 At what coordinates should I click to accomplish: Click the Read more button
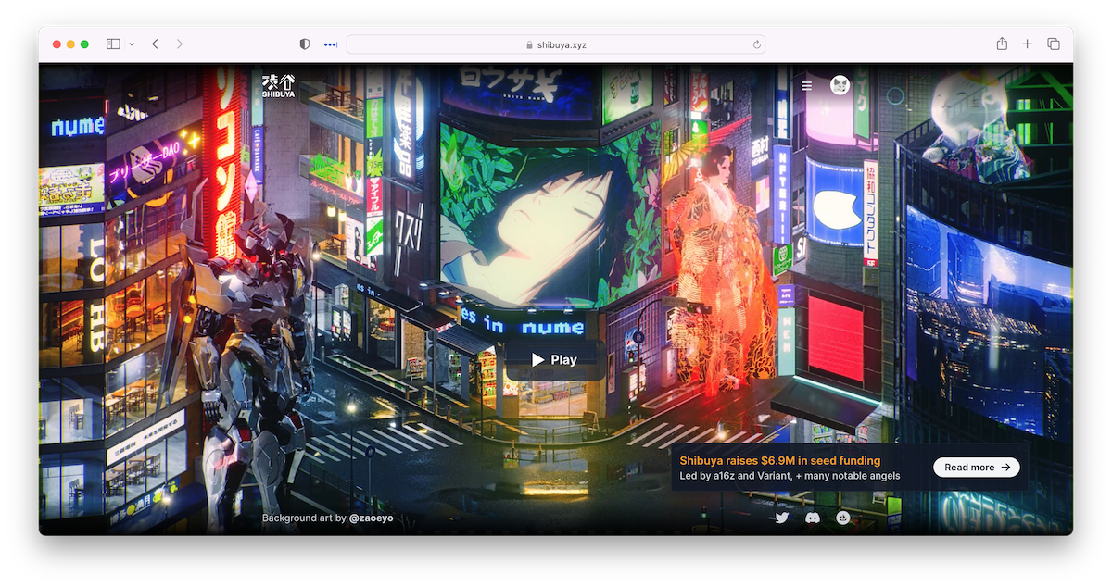coord(976,468)
